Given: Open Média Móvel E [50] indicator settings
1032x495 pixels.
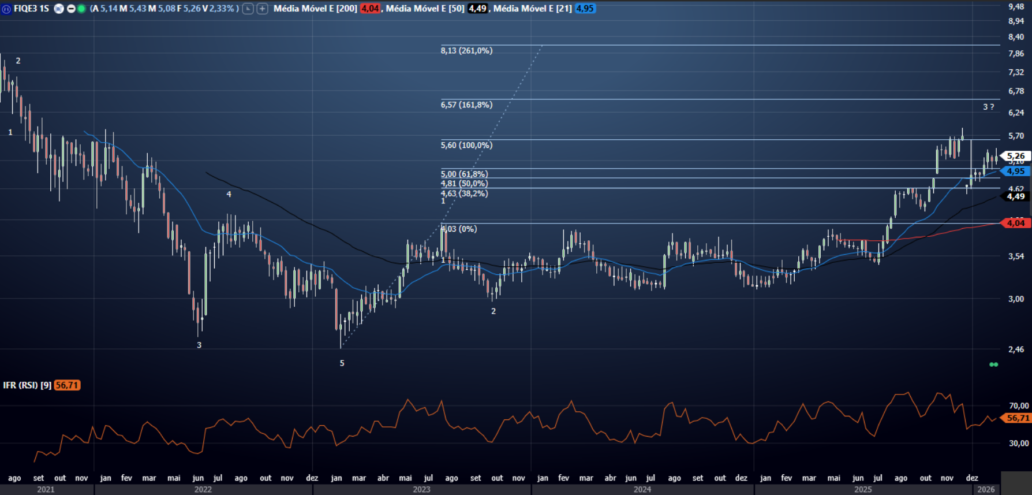Looking at the screenshot, I should [425, 9].
